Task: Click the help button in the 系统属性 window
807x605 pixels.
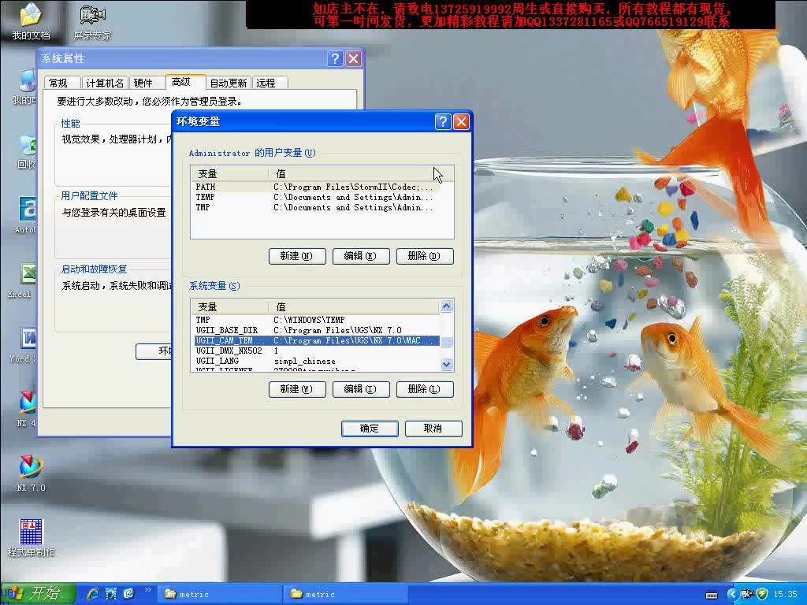Action: coord(335,58)
